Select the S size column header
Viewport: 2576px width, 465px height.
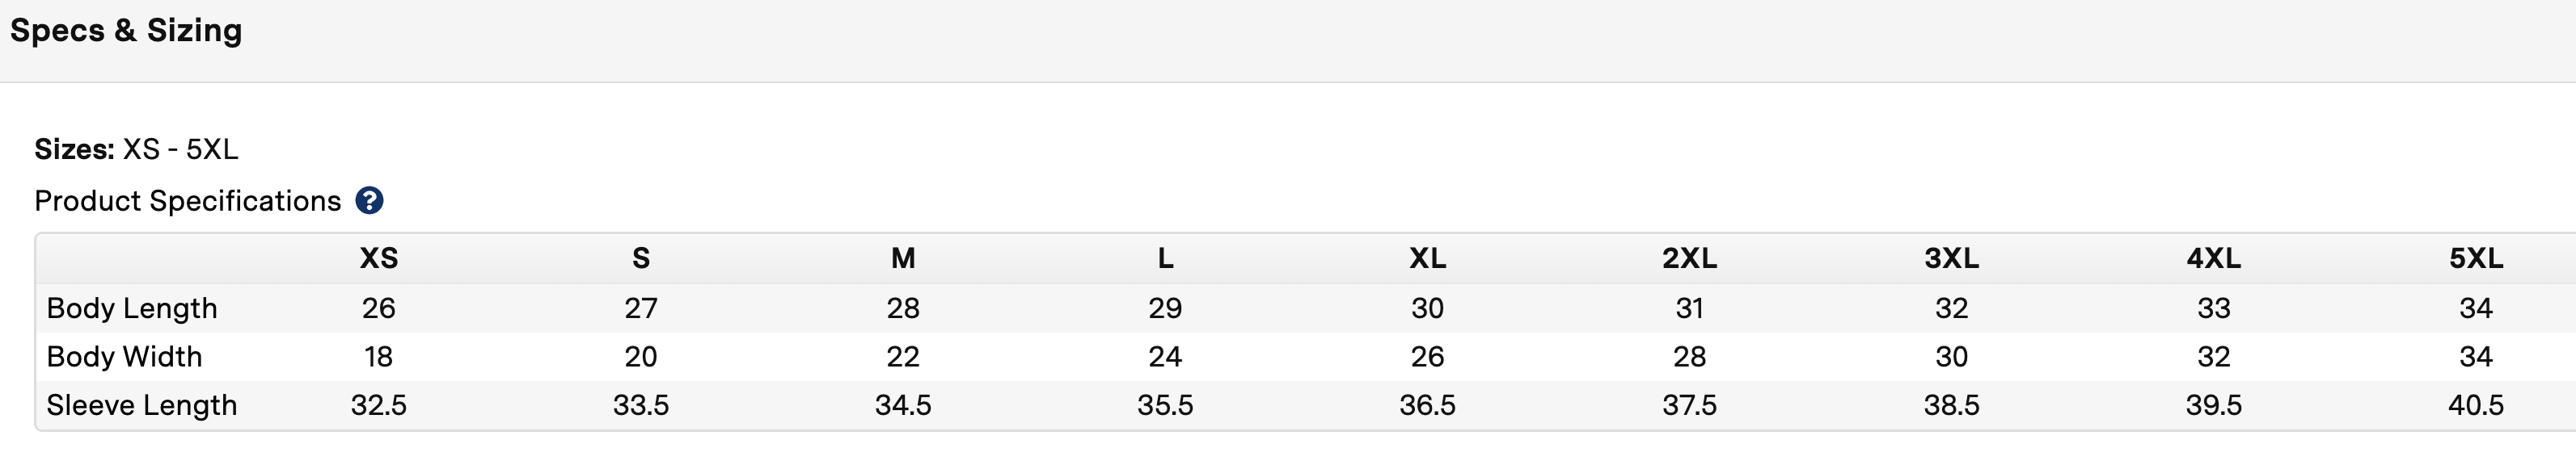(641, 258)
